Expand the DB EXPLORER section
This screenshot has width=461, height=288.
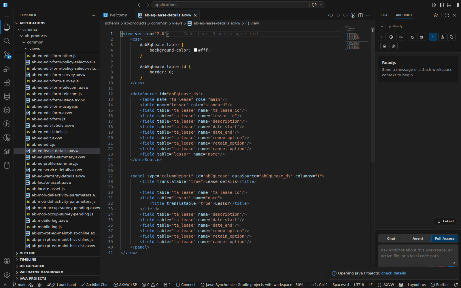click(57, 266)
